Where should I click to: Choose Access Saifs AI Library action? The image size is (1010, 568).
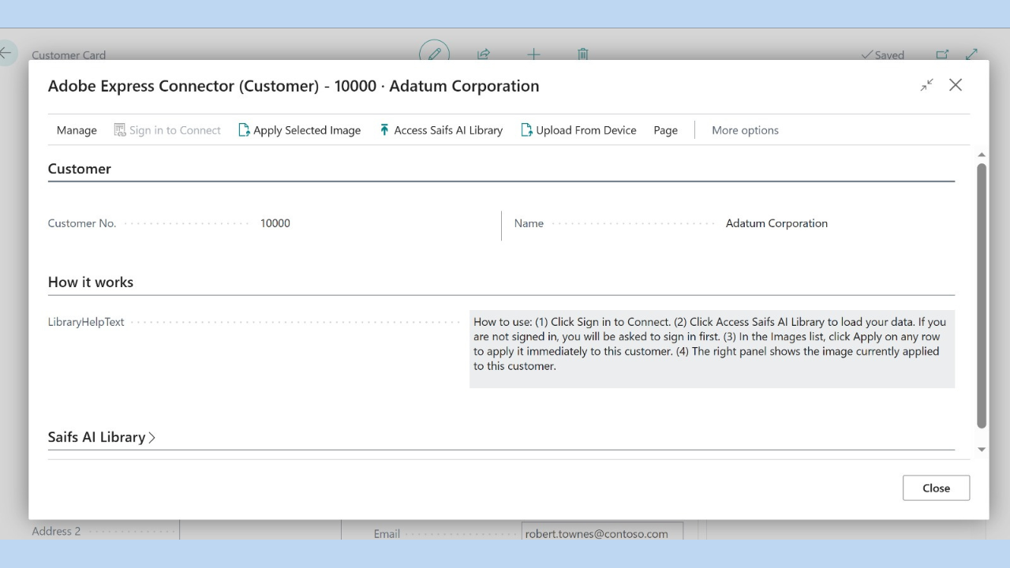441,130
